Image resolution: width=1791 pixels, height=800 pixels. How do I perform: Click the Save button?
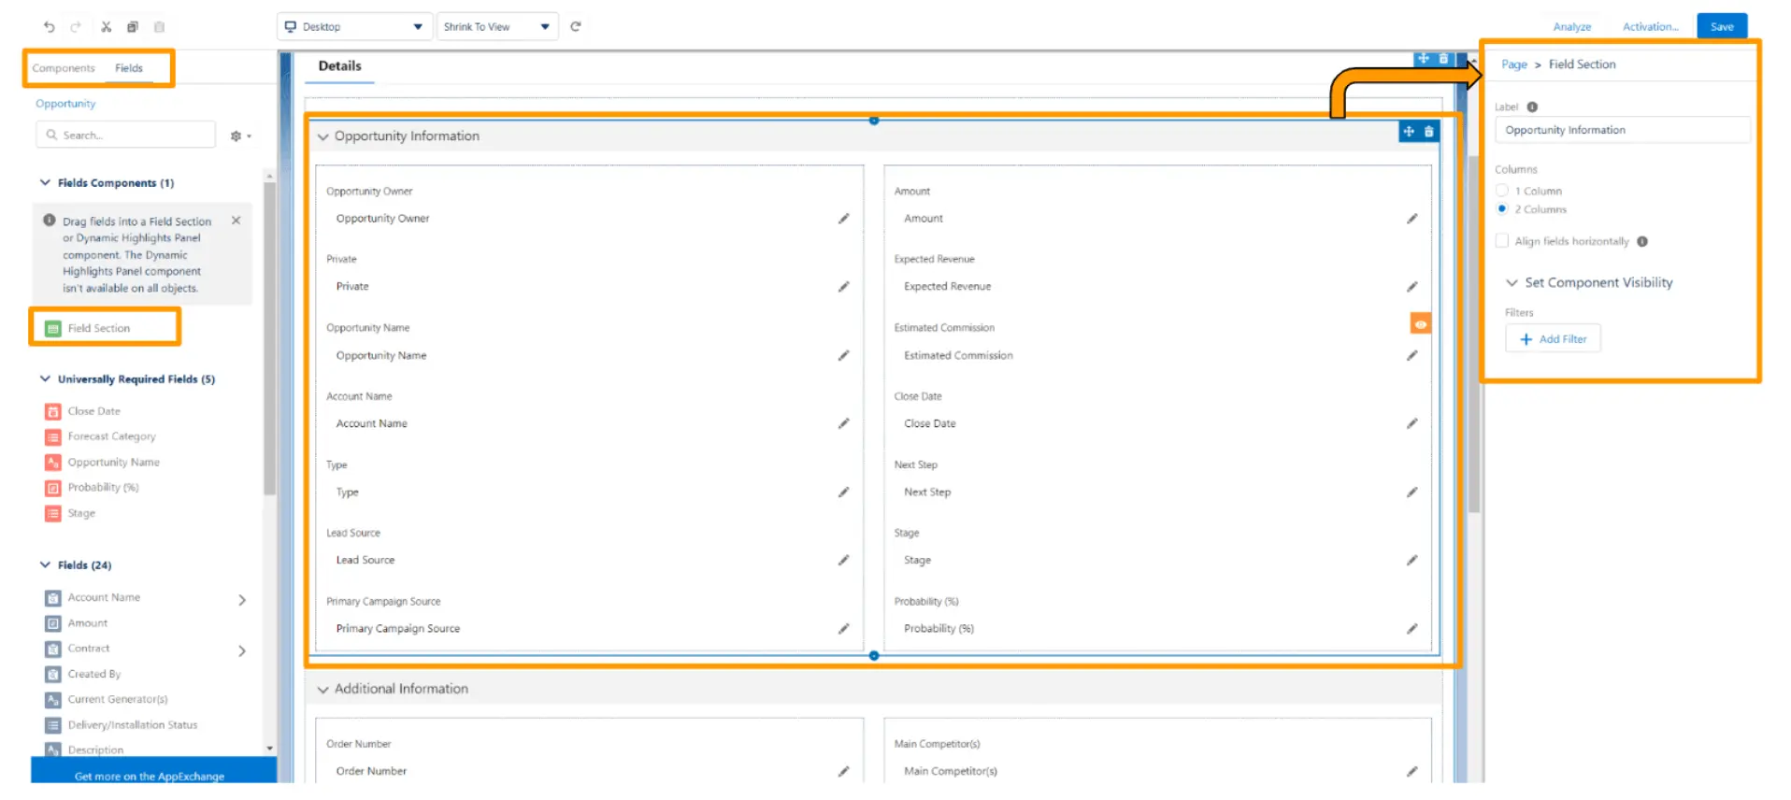click(1722, 26)
